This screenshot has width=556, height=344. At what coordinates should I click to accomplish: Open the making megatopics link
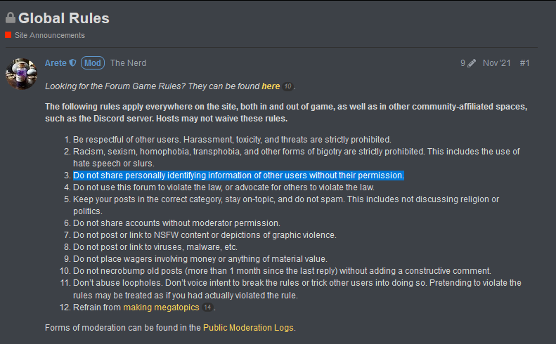161,307
